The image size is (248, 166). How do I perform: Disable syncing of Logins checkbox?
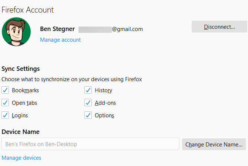[5, 115]
